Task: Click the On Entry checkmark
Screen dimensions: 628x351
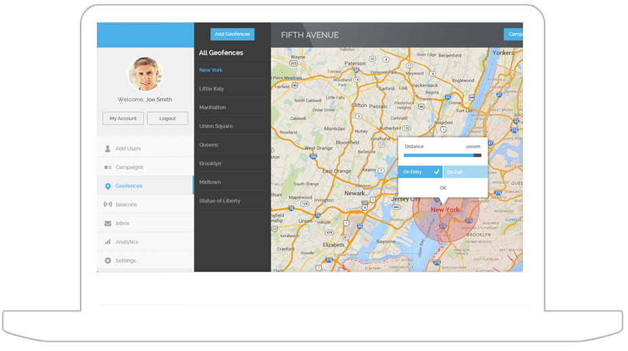Action: click(x=436, y=171)
